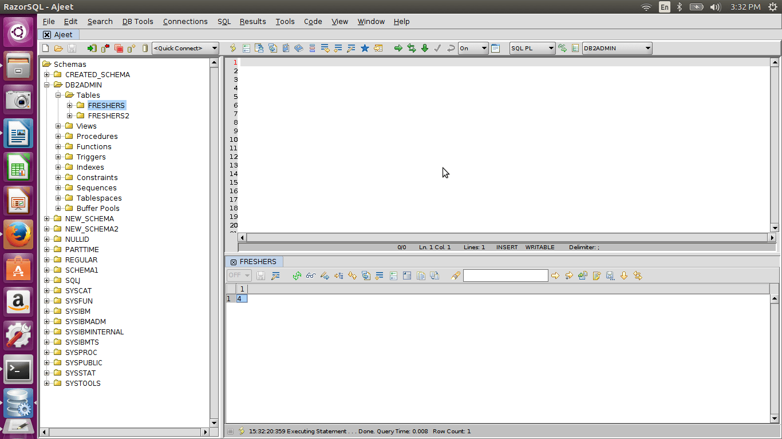Click the green Connect arrow icon
This screenshot has width=782, height=439.
[92, 49]
